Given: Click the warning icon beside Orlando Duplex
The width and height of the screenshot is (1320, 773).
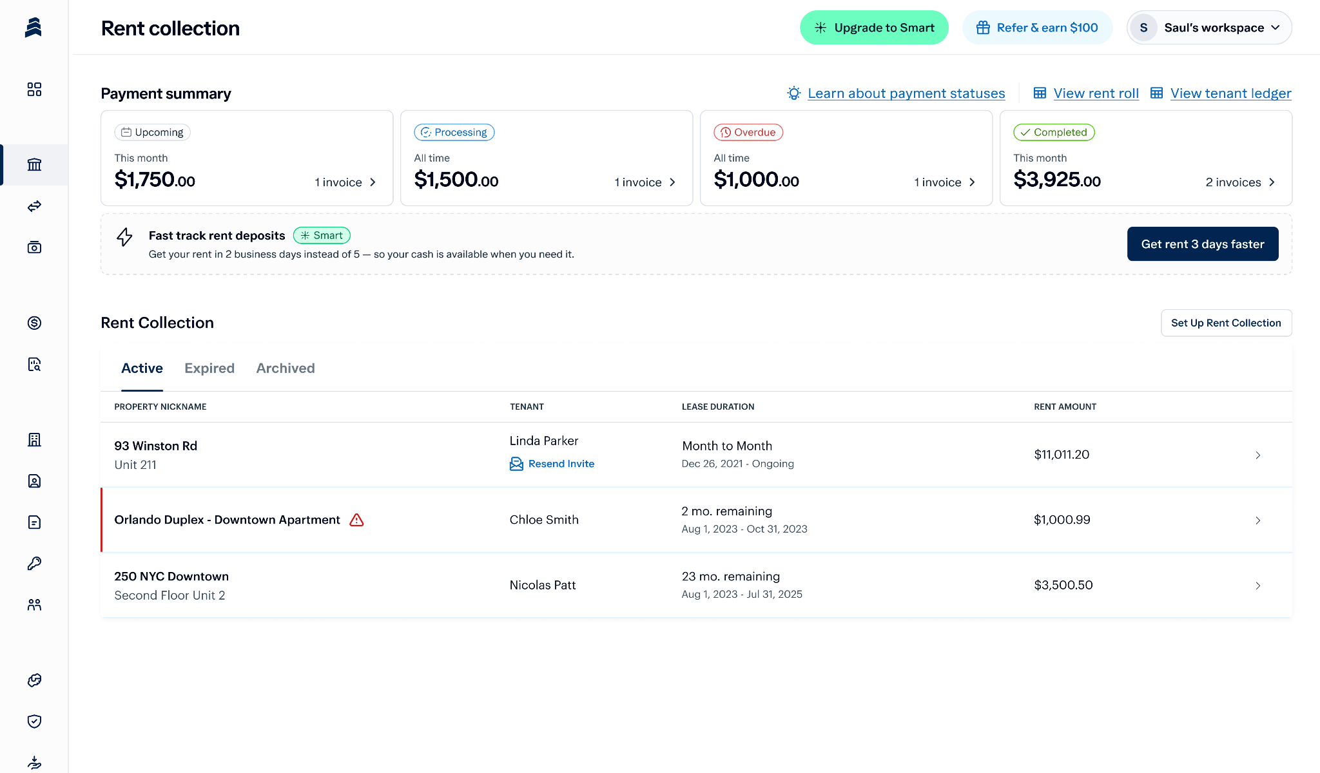Looking at the screenshot, I should point(356,520).
